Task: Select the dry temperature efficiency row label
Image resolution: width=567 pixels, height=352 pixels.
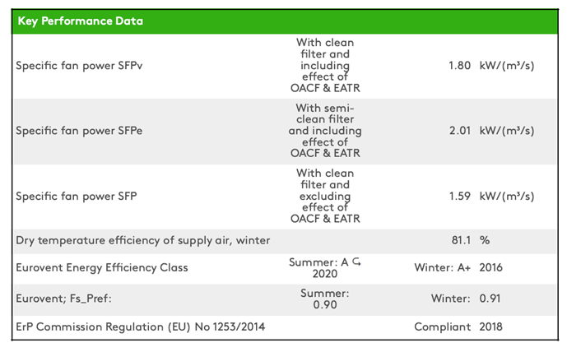Action: (143, 240)
